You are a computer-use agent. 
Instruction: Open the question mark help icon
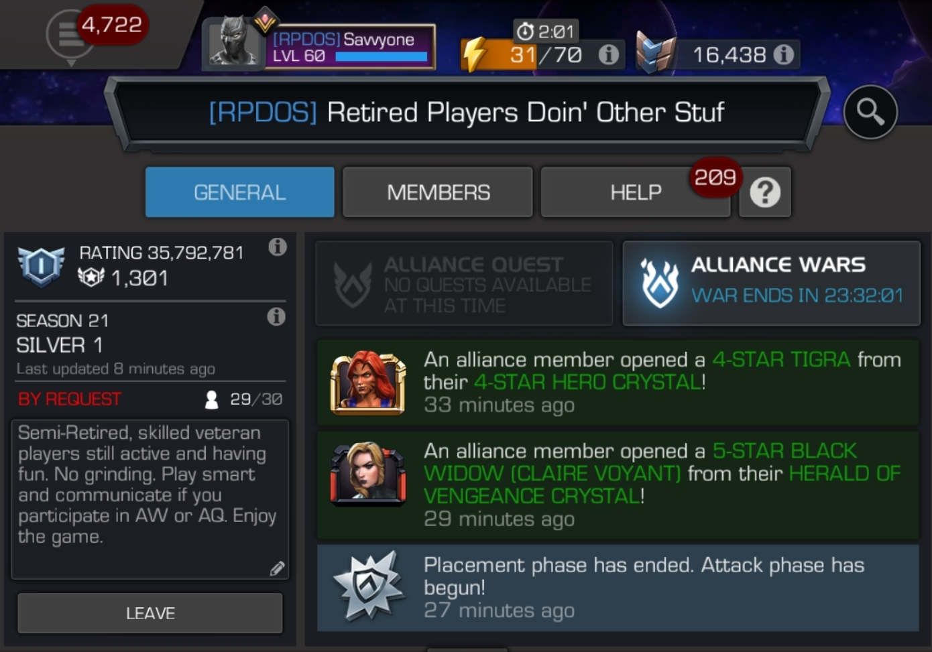765,192
